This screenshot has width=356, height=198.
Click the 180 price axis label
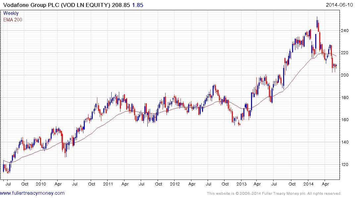(x=345, y=98)
